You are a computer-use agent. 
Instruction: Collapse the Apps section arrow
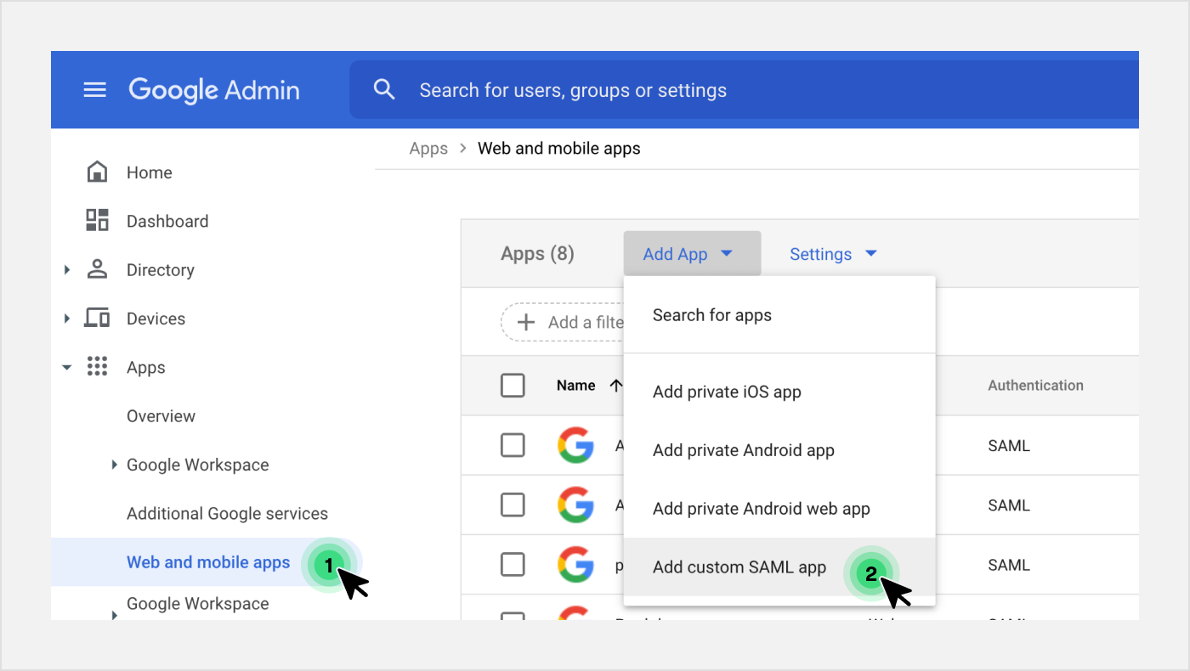67,368
